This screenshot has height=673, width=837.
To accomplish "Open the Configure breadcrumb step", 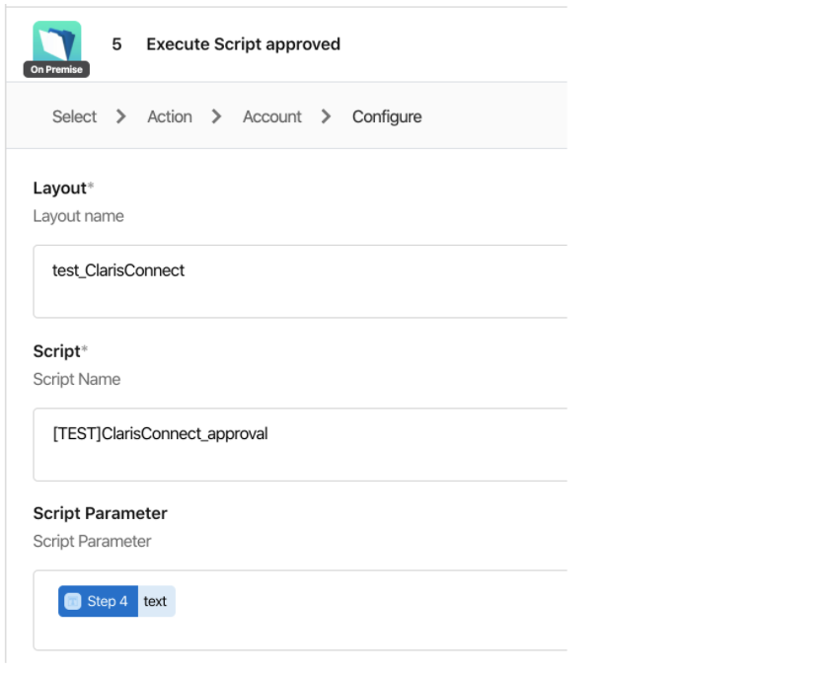I will tap(387, 116).
